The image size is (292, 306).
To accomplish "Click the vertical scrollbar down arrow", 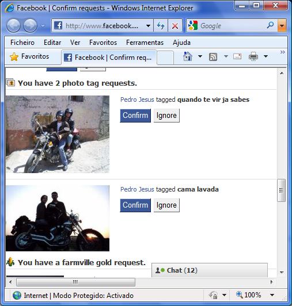I will [x=282, y=272].
